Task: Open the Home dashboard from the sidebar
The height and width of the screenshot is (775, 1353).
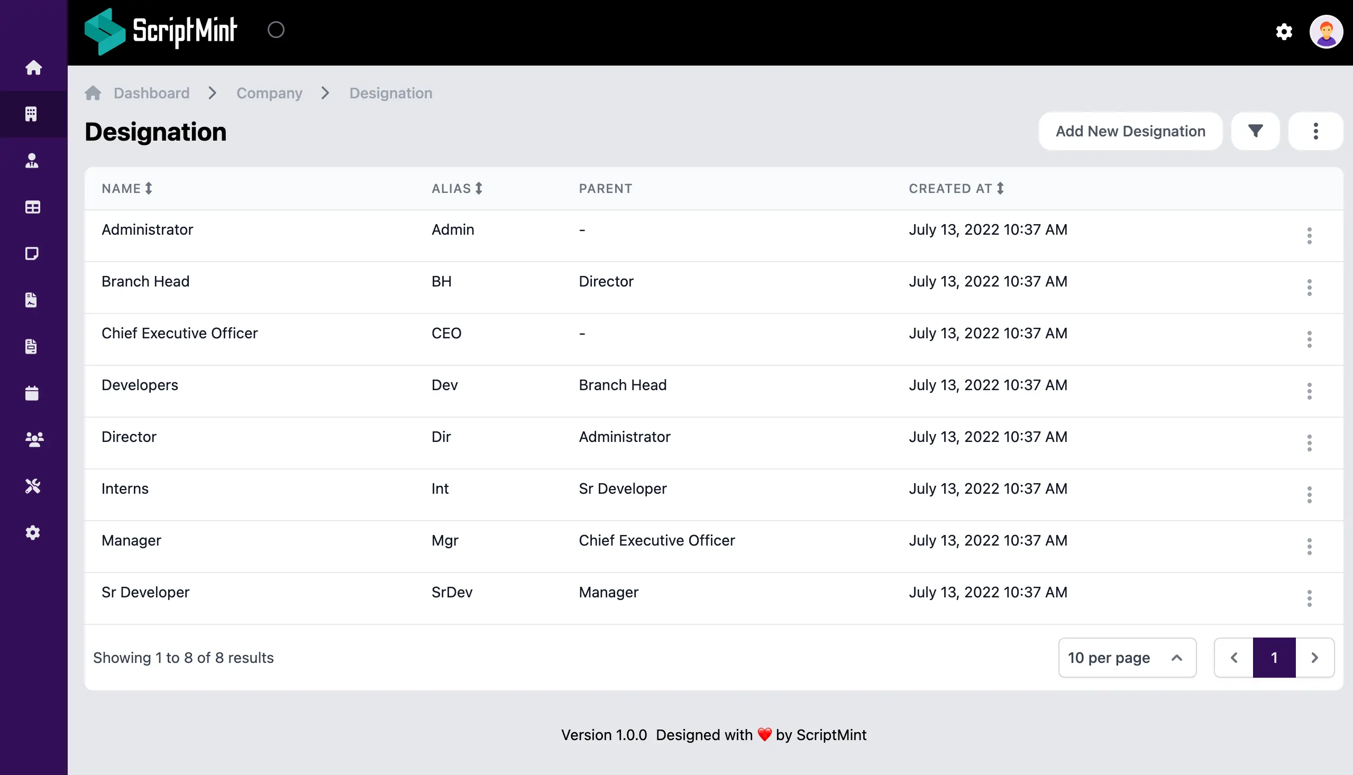Action: point(33,68)
